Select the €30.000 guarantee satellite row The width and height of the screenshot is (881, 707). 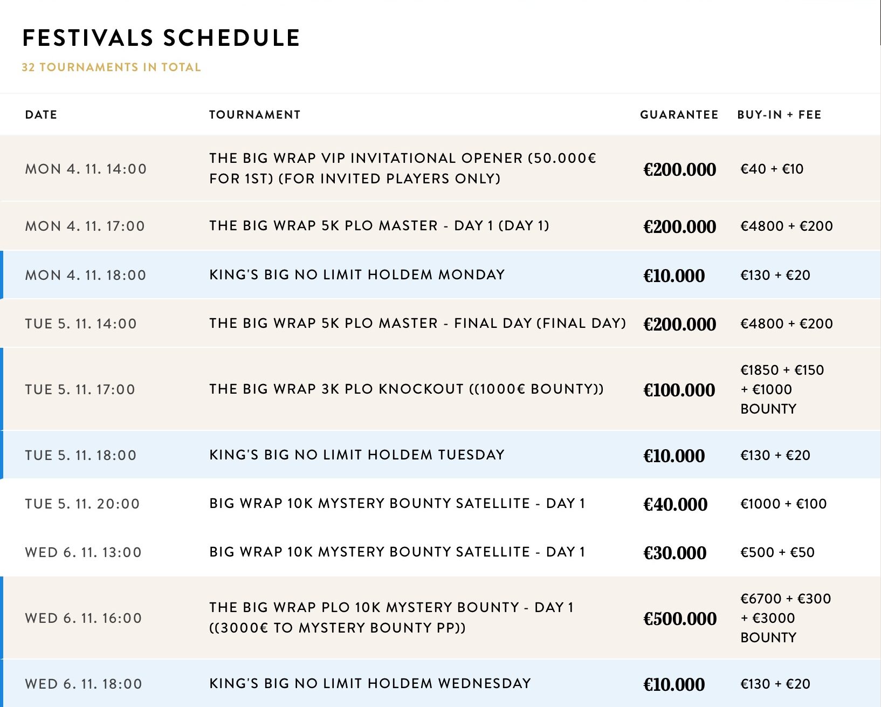pyautogui.click(x=397, y=552)
